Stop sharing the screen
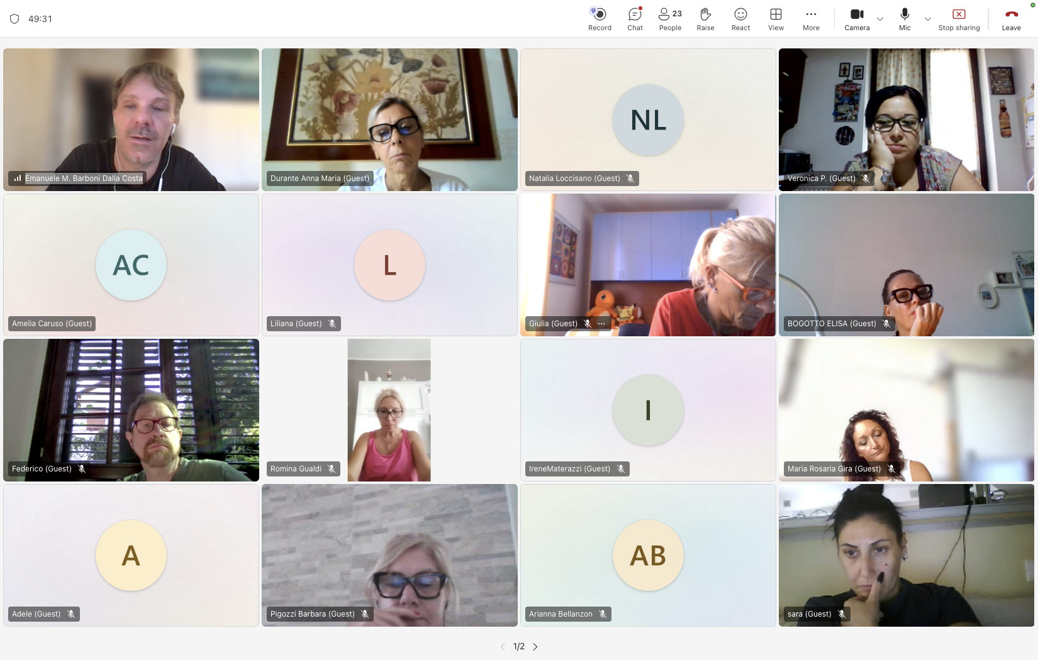This screenshot has height=660, width=1038. pyautogui.click(x=959, y=19)
